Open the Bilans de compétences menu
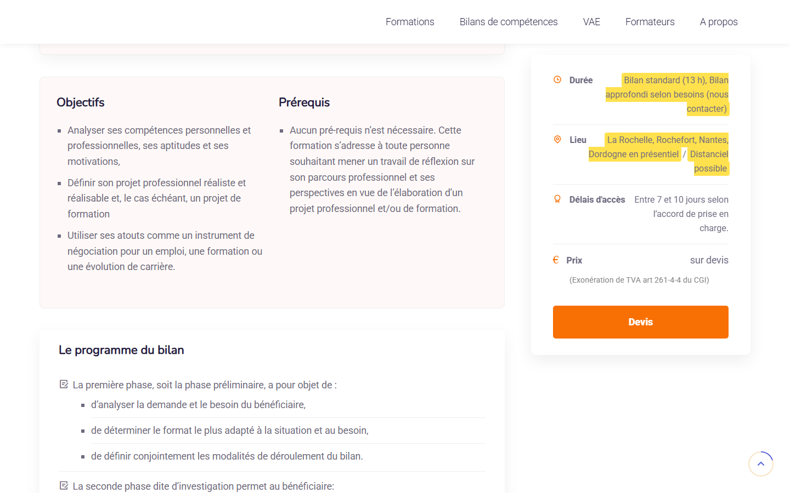 pyautogui.click(x=509, y=22)
